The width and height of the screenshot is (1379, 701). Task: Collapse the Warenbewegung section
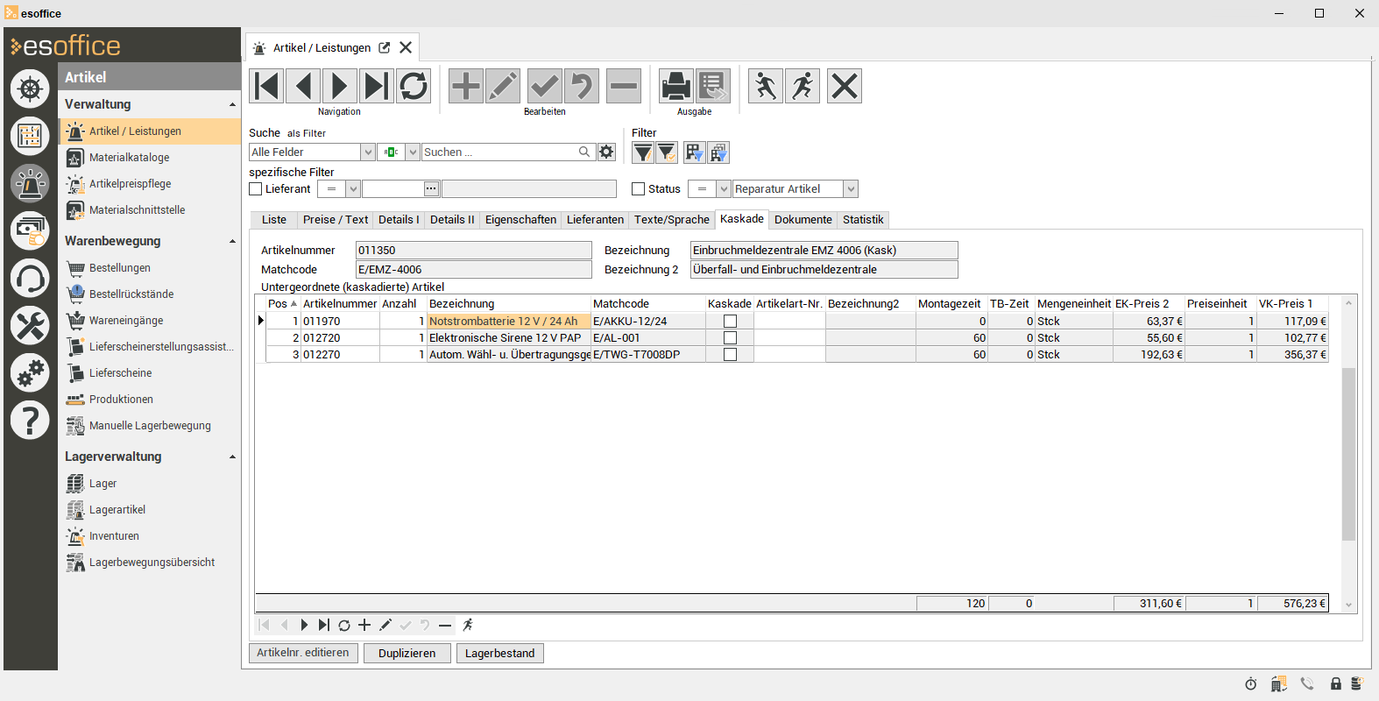(x=232, y=241)
